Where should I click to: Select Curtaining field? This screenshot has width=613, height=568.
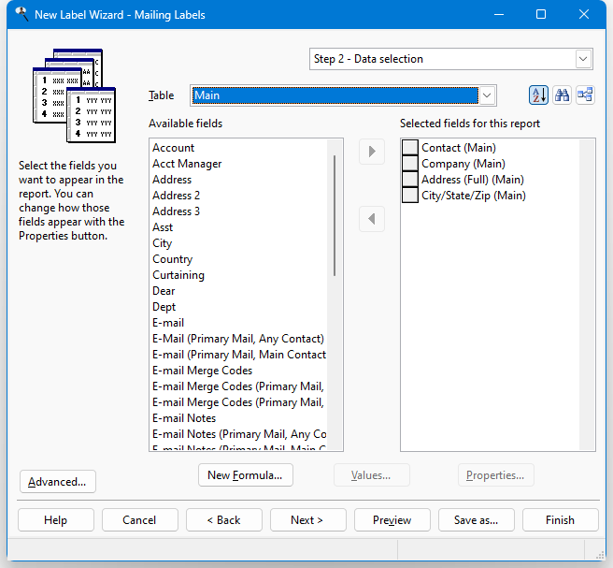point(178,275)
